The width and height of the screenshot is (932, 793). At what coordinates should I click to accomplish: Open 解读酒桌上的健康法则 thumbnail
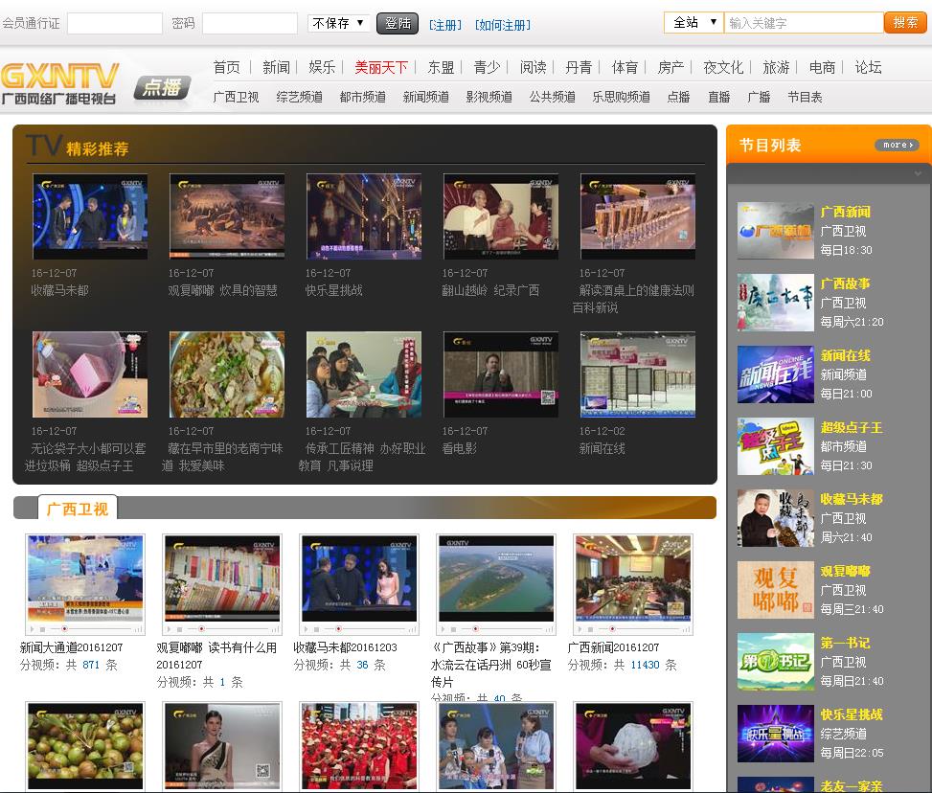coord(638,216)
